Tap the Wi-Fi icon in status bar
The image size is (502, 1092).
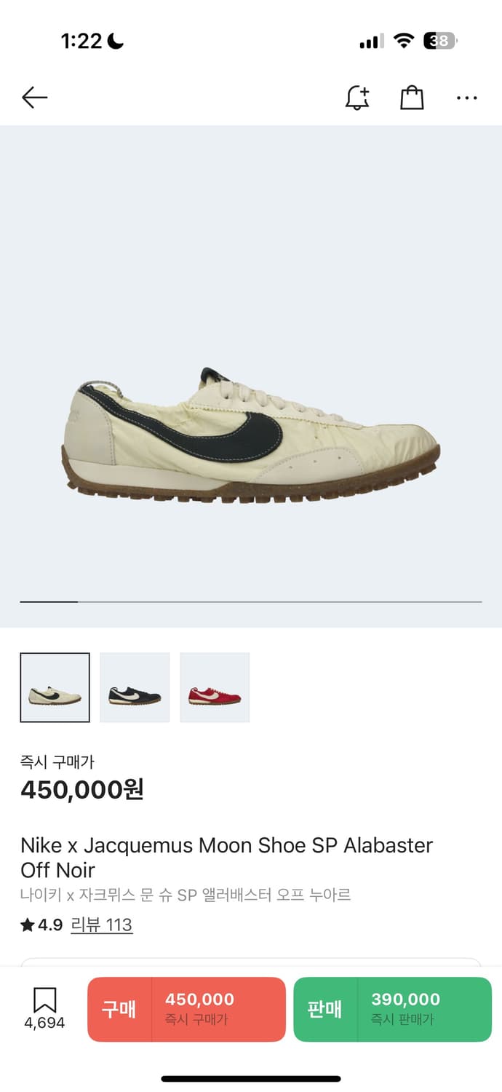(404, 41)
